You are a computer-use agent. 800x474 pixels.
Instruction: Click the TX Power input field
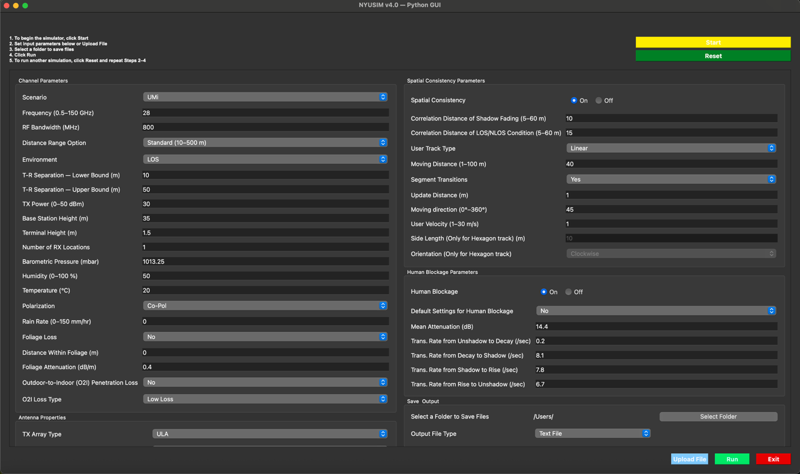(265, 204)
